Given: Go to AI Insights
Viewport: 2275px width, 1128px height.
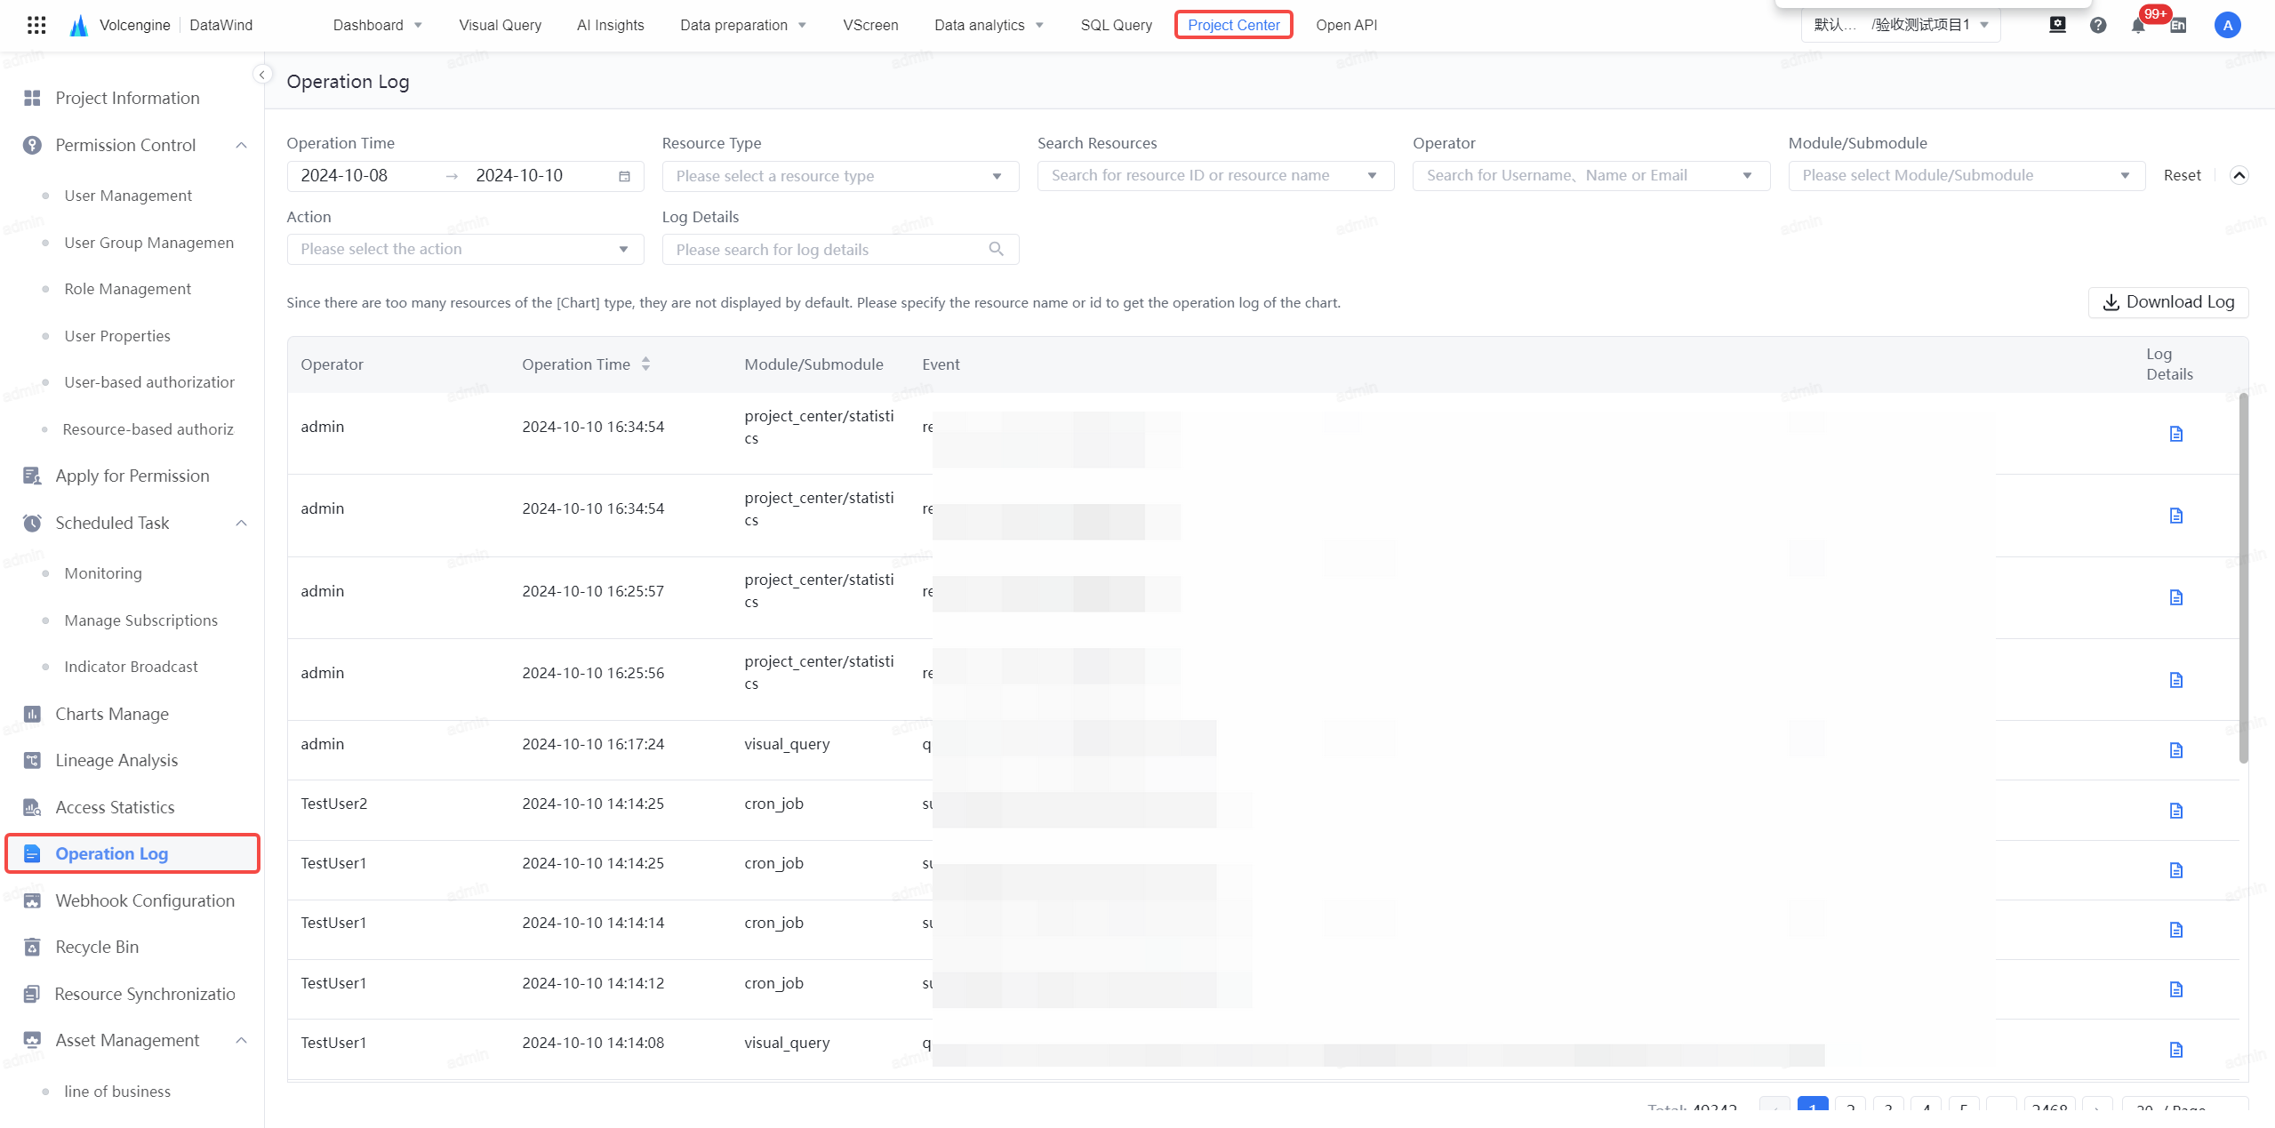Looking at the screenshot, I should [x=610, y=25].
